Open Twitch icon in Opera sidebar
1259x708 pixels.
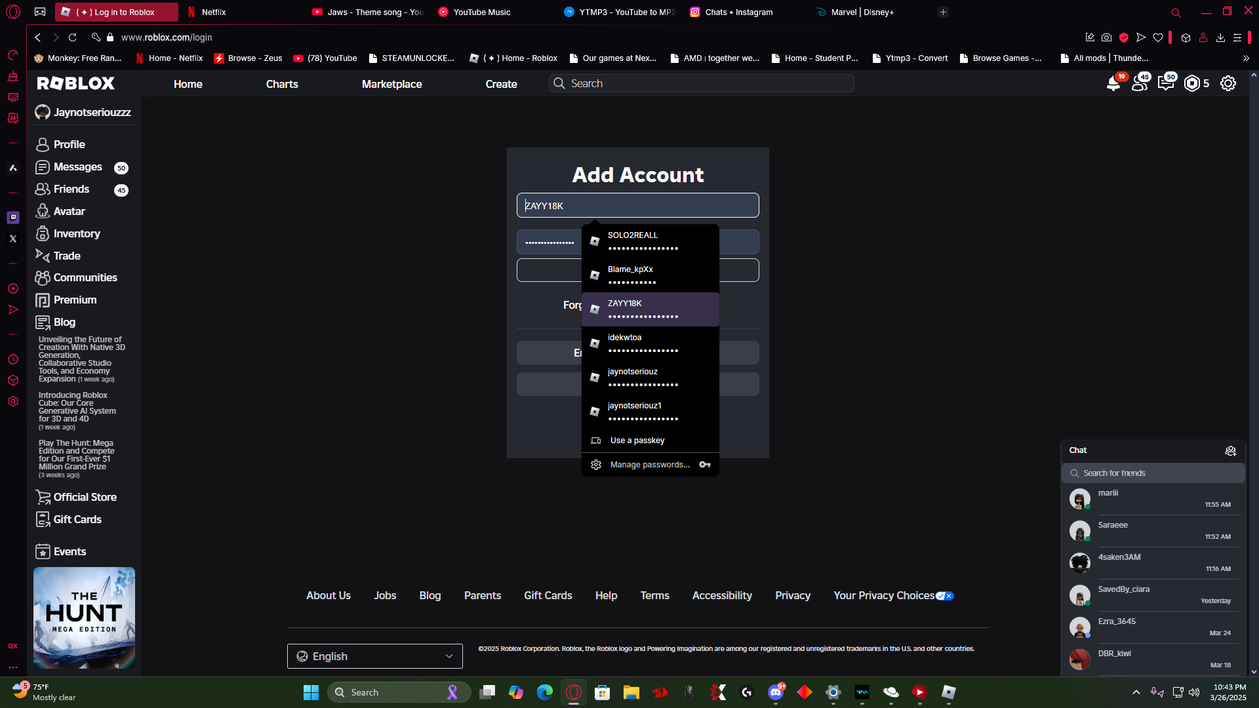(13, 217)
